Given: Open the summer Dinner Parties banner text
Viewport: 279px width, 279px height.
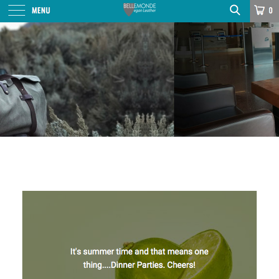Looking at the screenshot, I should point(139,258).
